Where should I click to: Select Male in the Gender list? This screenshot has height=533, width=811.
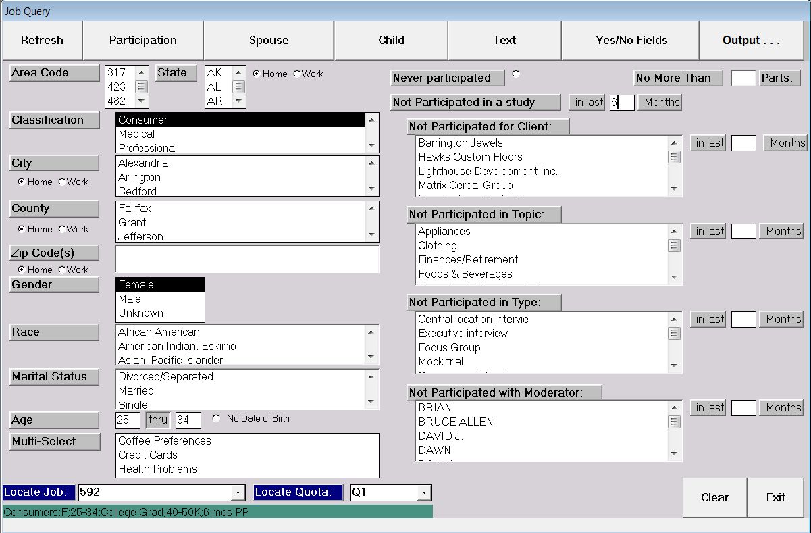click(160, 299)
